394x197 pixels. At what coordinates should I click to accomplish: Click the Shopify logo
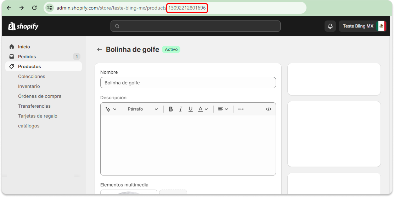point(23,26)
